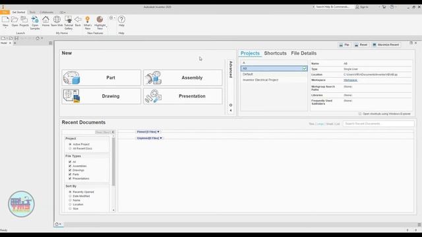Click the Flip button
Image resolution: width=422 pixels, height=237 pixels.
tap(344, 45)
